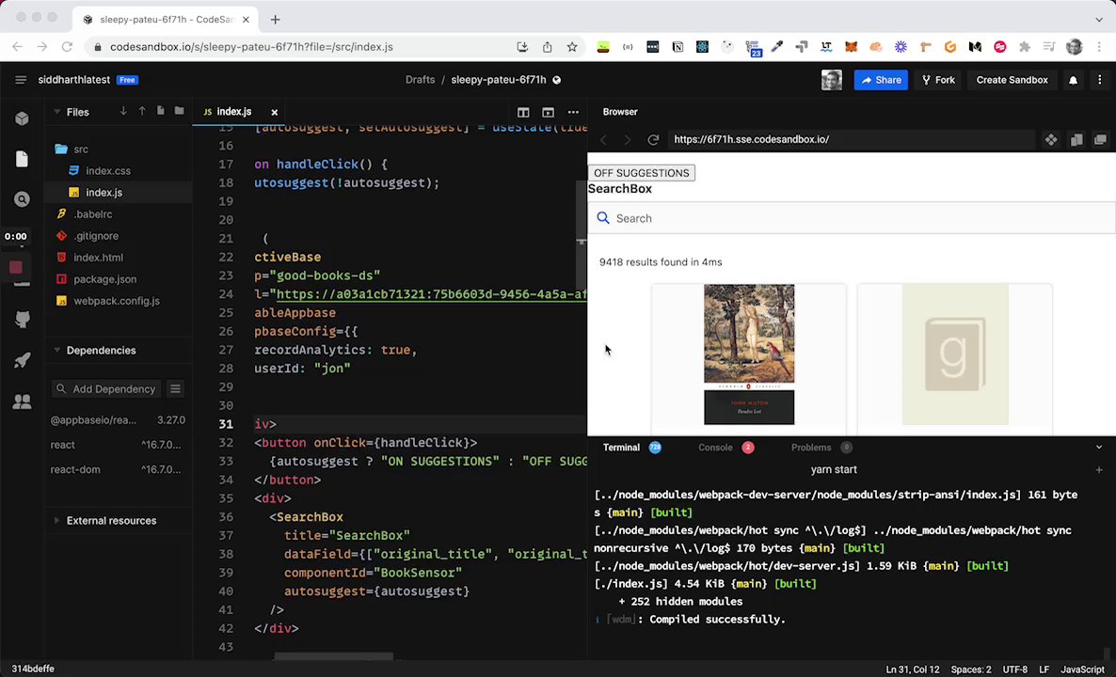This screenshot has width=1116, height=677.
Task: Click the Chrome share icon in address bar
Action: point(547,47)
